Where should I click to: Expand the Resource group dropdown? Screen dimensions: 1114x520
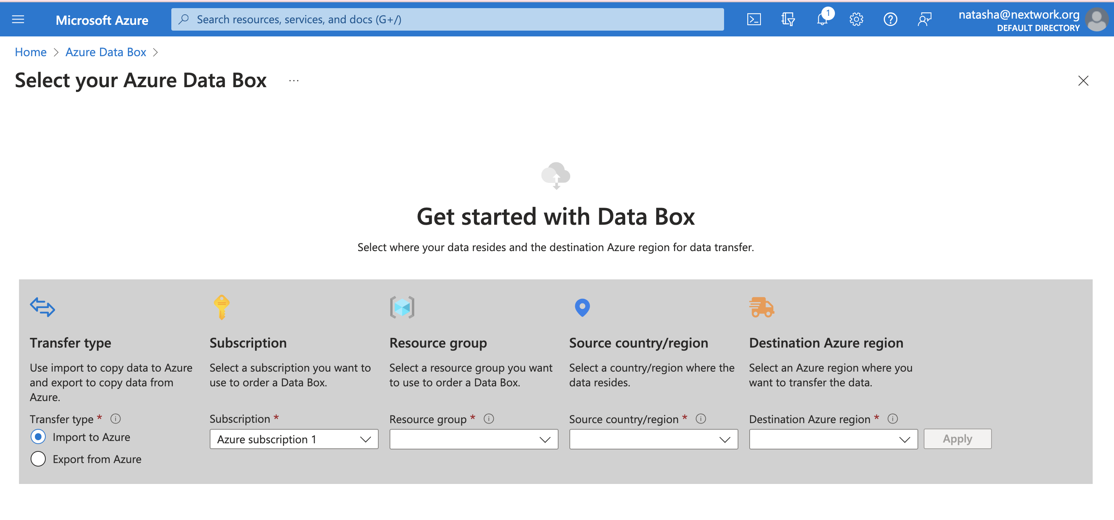(473, 439)
